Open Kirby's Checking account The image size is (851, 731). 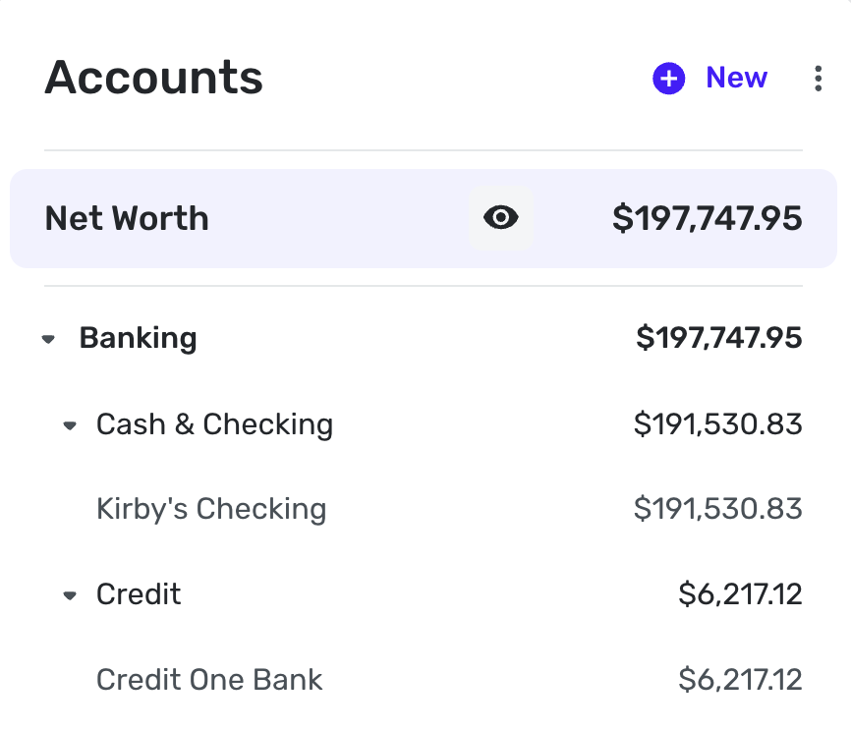point(211,509)
